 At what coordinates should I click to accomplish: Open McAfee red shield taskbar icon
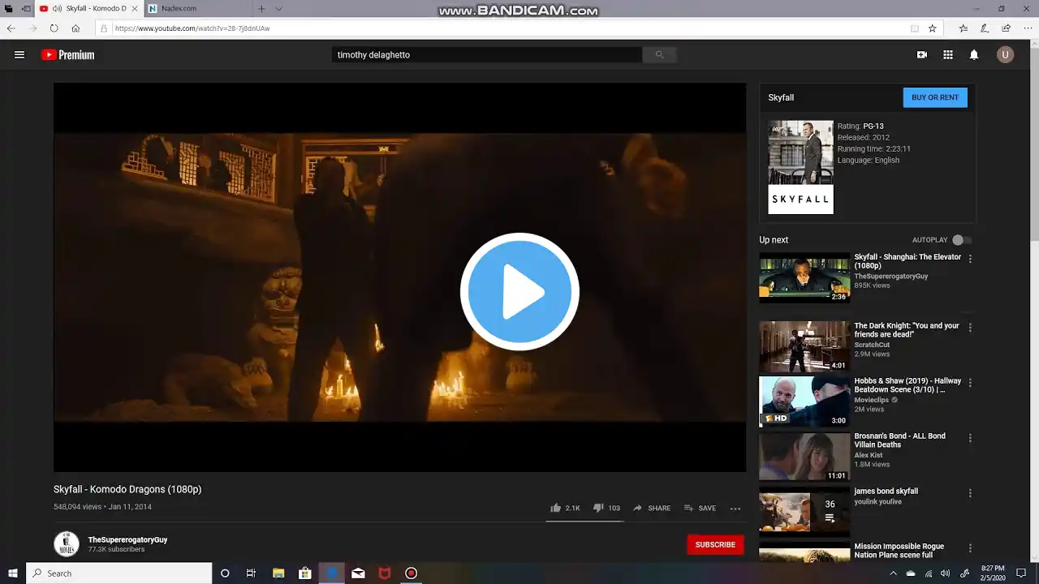[x=385, y=573]
